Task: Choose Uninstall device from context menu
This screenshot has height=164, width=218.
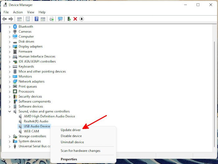Action: 72,142
